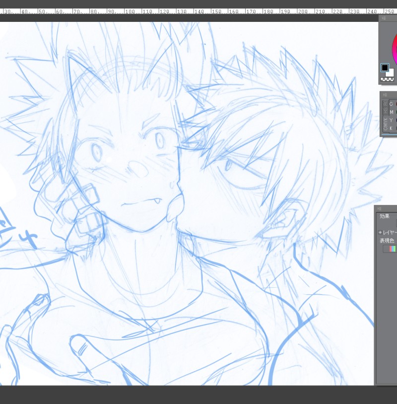Image resolution: width=397 pixels, height=404 pixels.
Task: Click the magenta color wheel ring
Action: [394, 50]
